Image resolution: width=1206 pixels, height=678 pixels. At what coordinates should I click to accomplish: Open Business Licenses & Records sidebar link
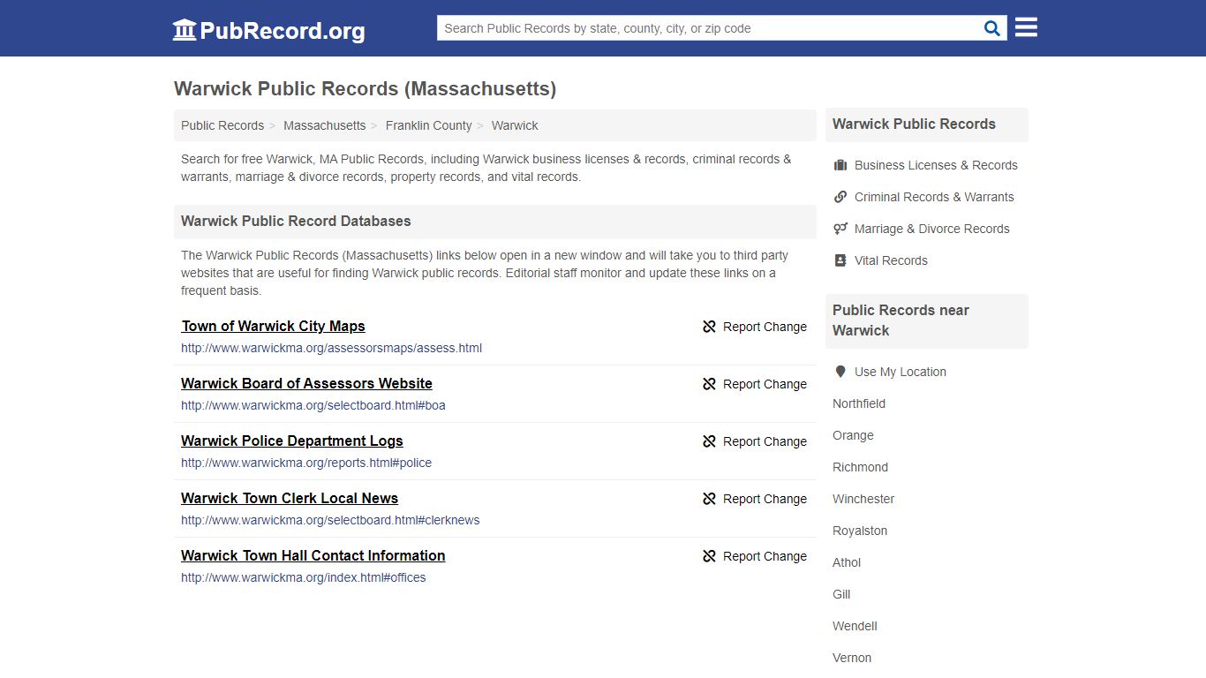(936, 165)
